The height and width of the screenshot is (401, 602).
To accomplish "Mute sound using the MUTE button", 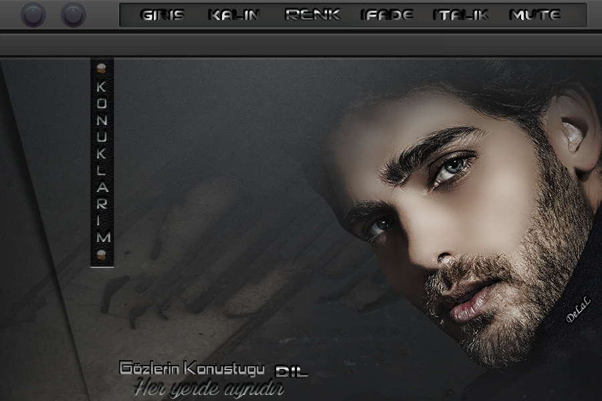I will (535, 15).
